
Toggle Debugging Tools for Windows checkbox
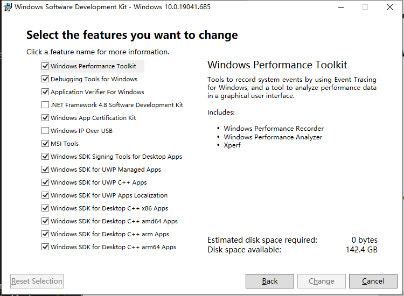pyautogui.click(x=45, y=79)
